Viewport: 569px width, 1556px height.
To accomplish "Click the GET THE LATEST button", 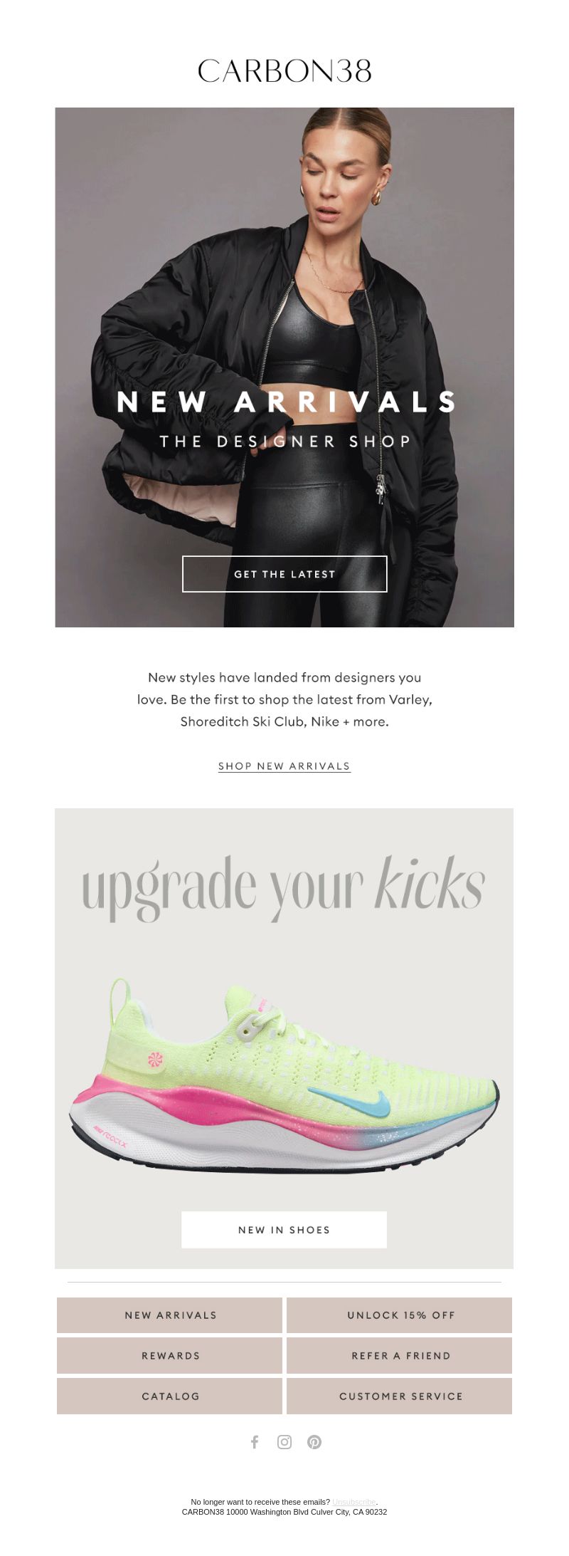I will (x=284, y=574).
